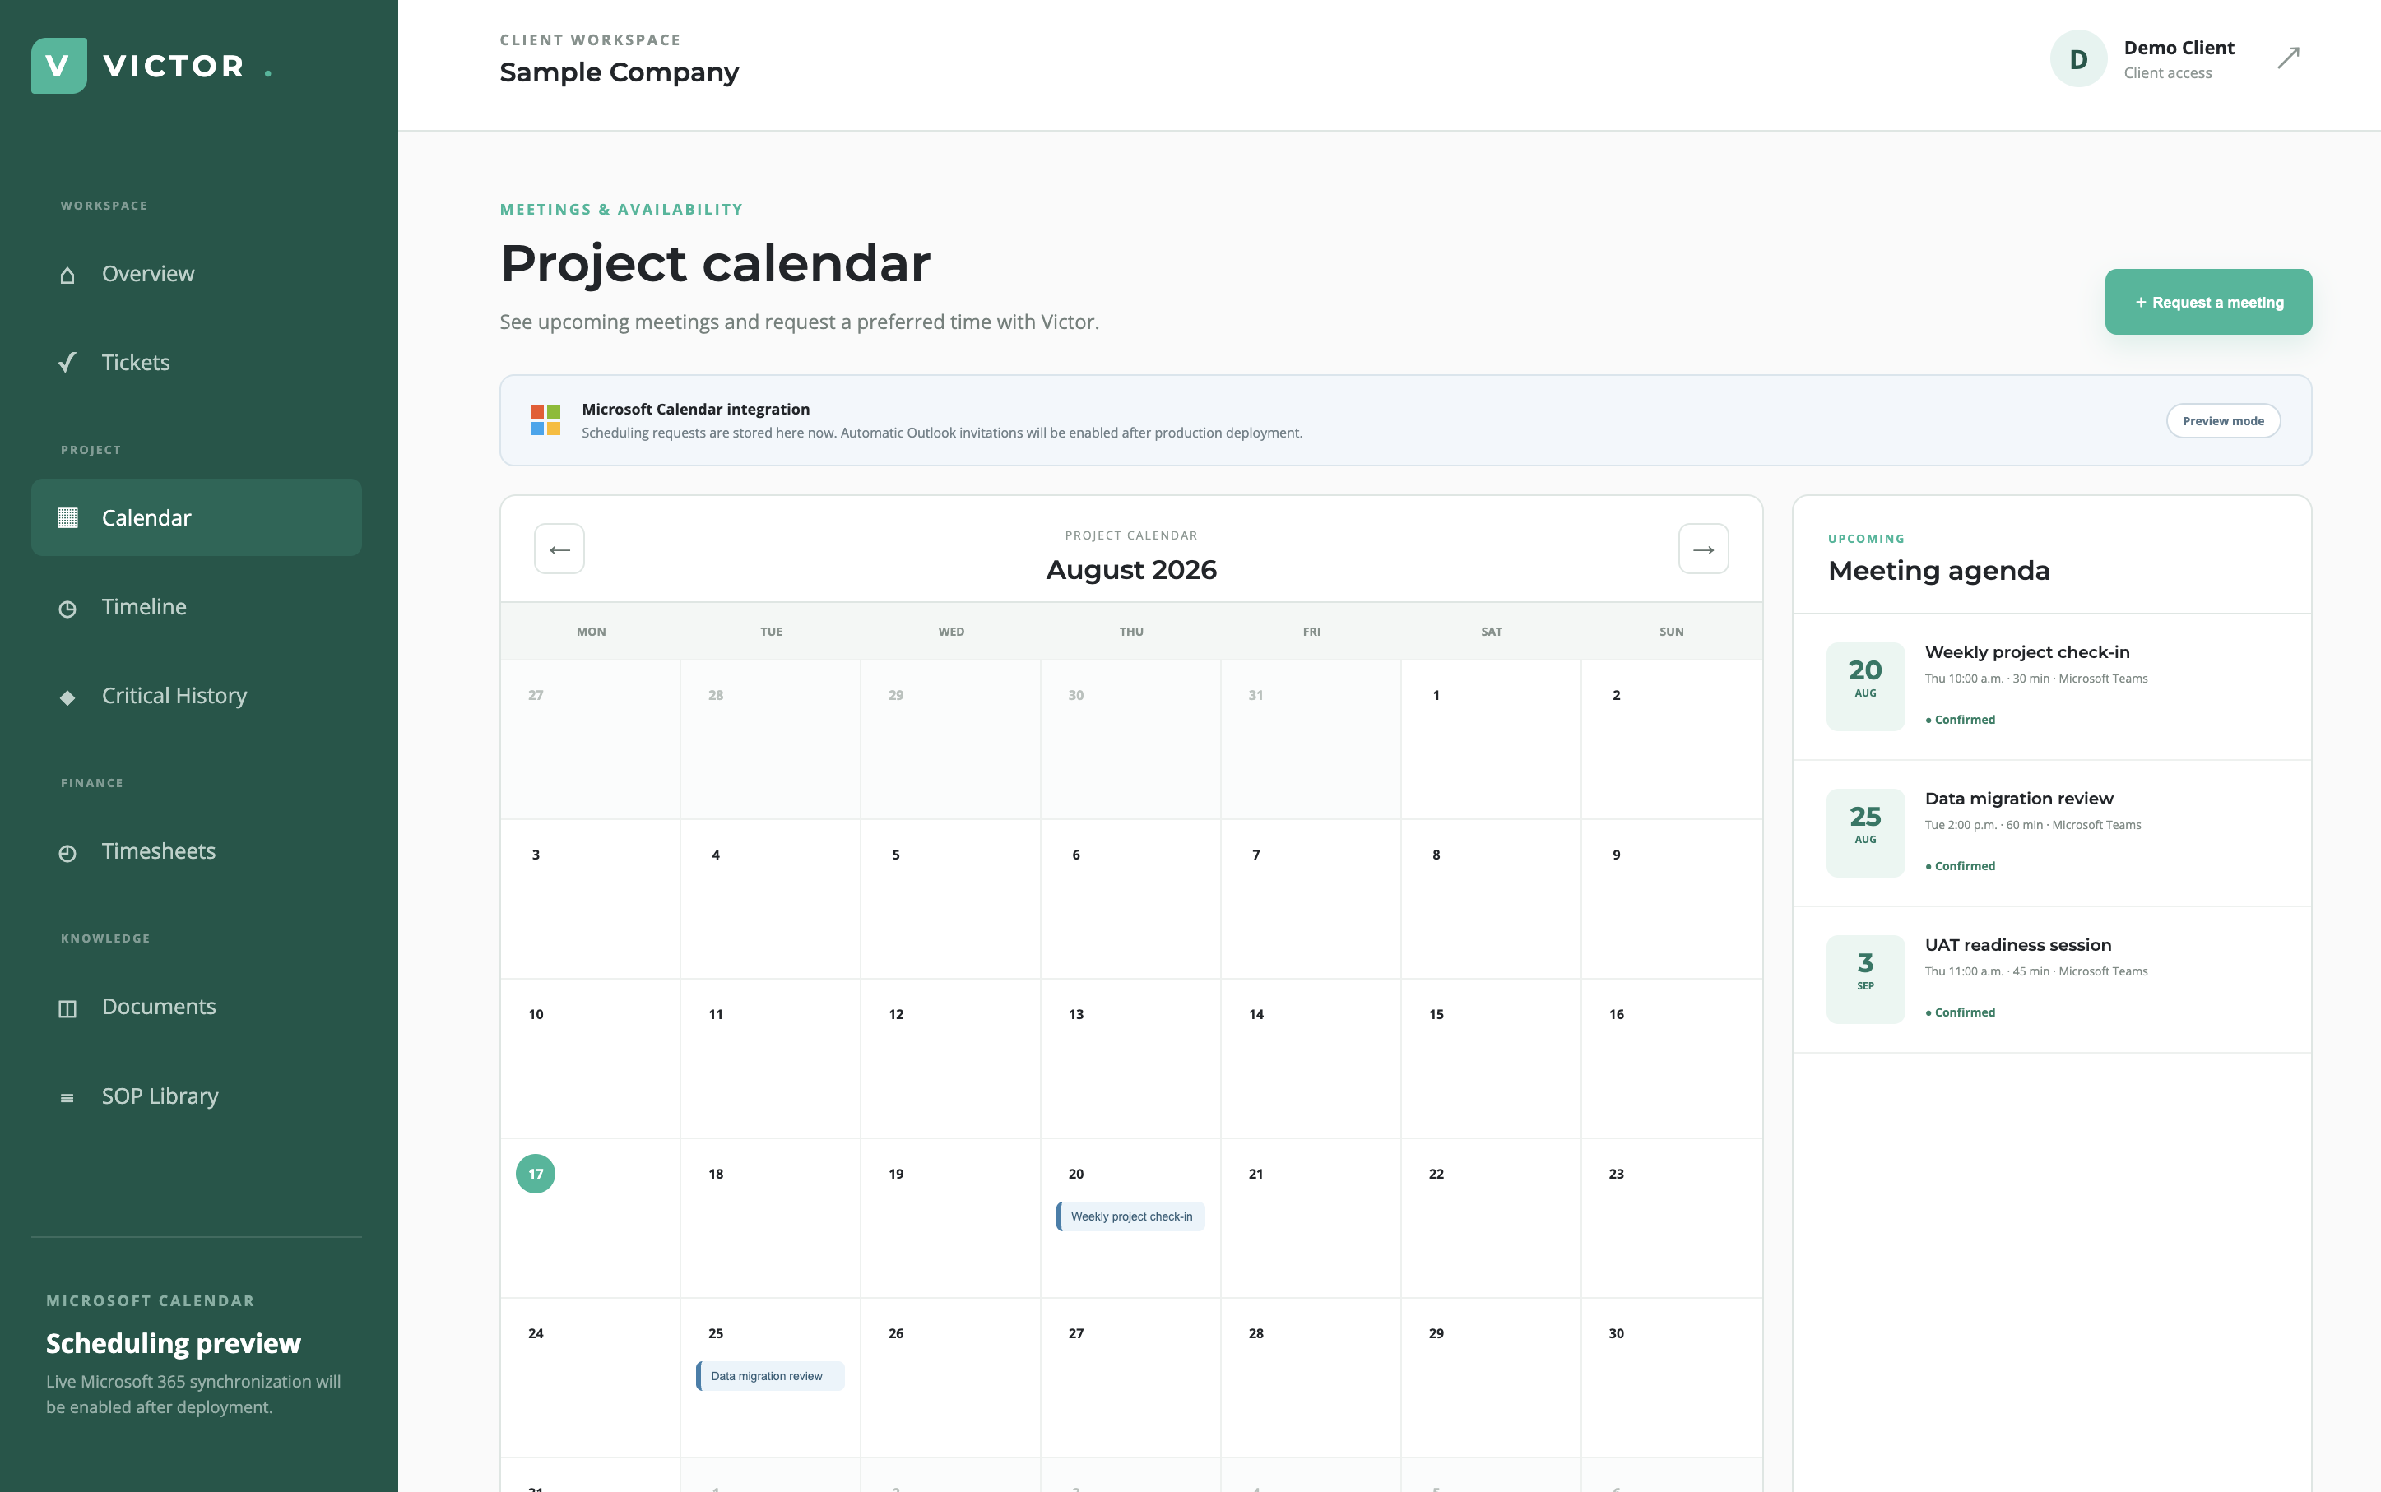Click the 3 SEP date tile
Screen dimensions: 2381x1492
1864,980
